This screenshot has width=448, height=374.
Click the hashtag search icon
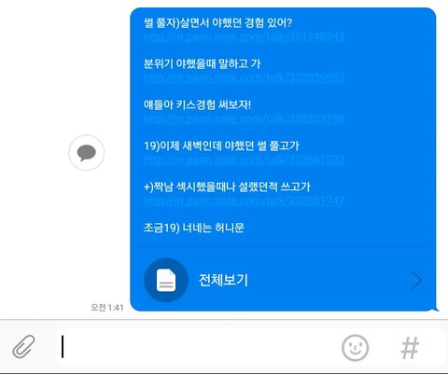(410, 348)
